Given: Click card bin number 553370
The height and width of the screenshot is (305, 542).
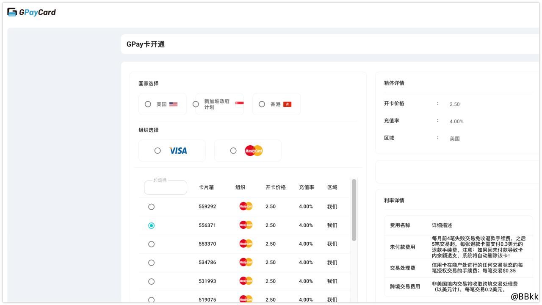Looking at the screenshot, I should [207, 244].
